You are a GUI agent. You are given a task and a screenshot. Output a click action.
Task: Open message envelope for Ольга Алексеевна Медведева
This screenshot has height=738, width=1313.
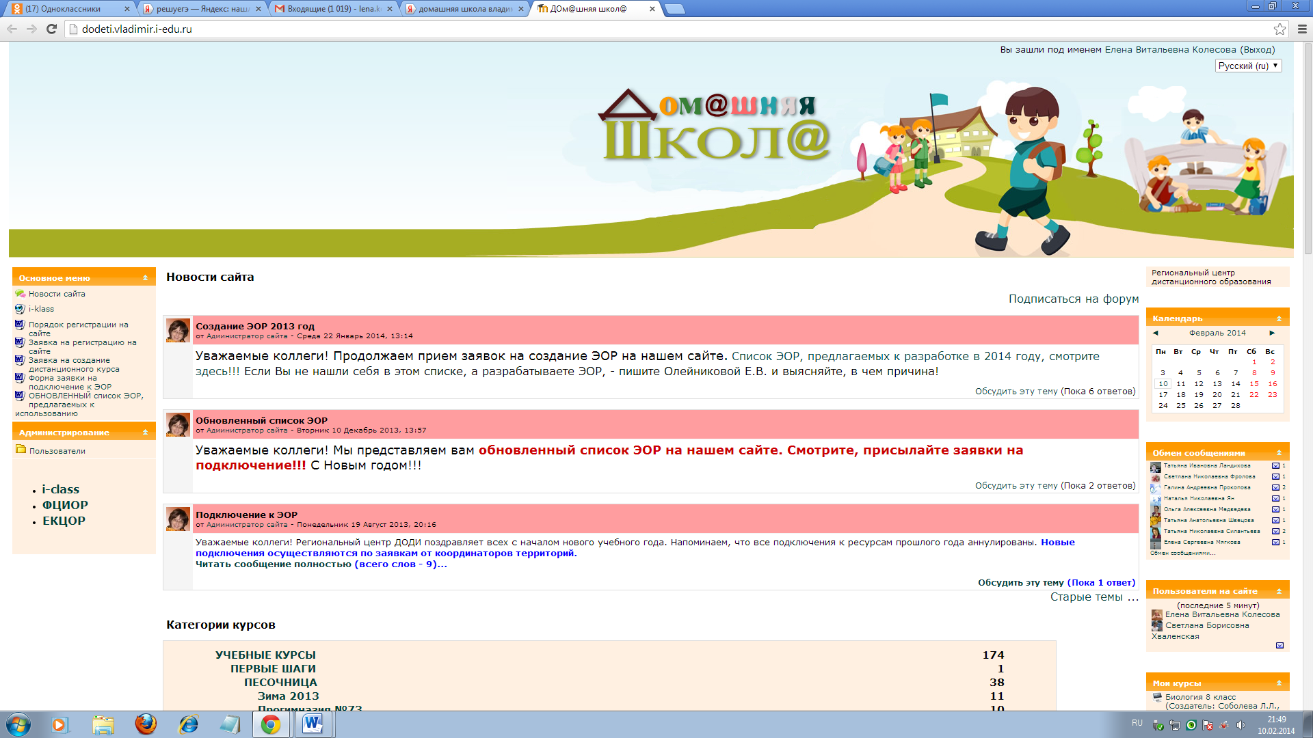coord(1275,510)
